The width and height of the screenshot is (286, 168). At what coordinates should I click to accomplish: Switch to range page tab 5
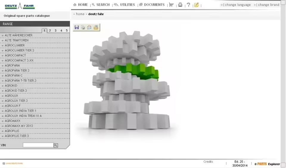pos(67,31)
